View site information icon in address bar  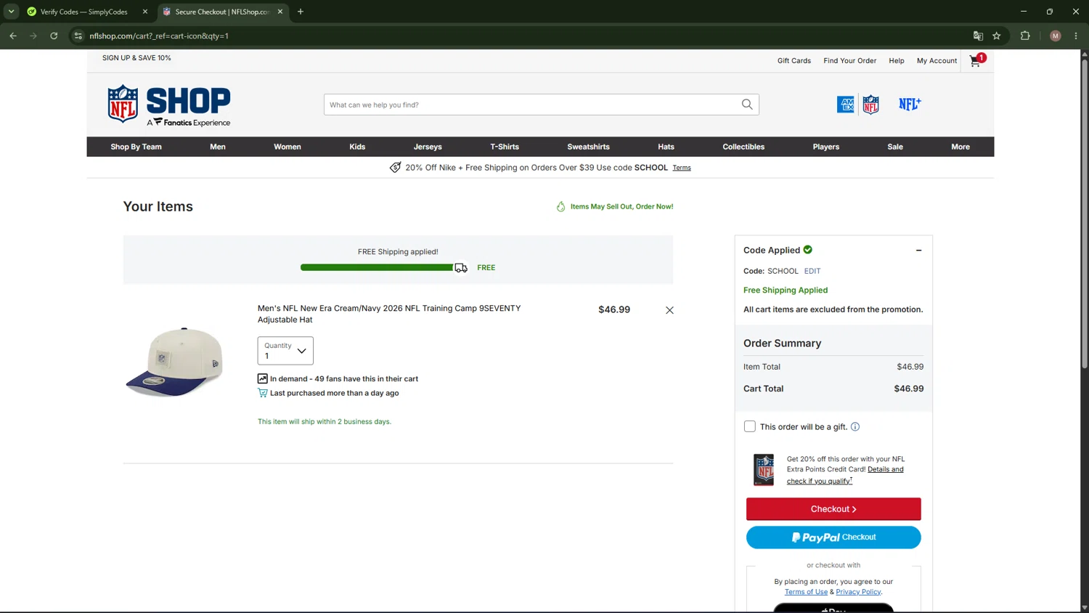[78, 36]
